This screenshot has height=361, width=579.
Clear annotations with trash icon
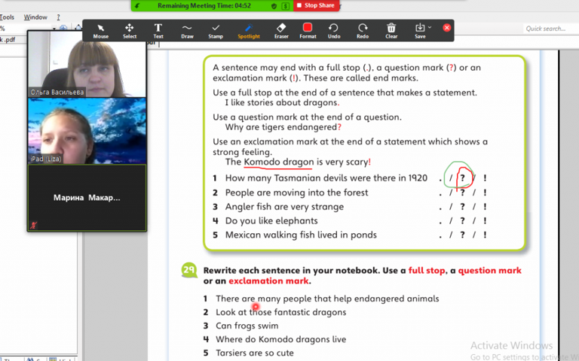(391, 30)
